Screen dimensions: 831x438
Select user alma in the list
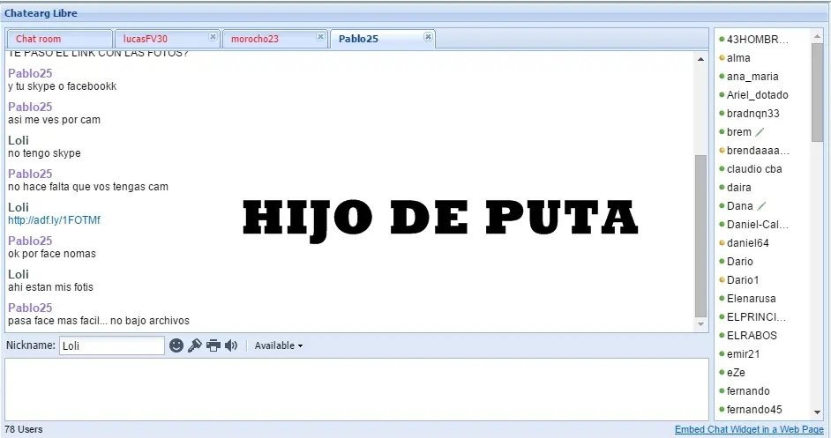(738, 58)
